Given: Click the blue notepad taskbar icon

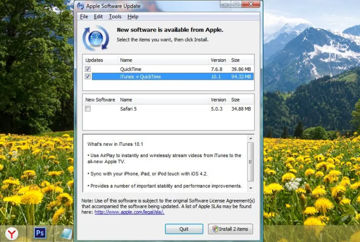Looking at the screenshot, I should tap(66, 234).
